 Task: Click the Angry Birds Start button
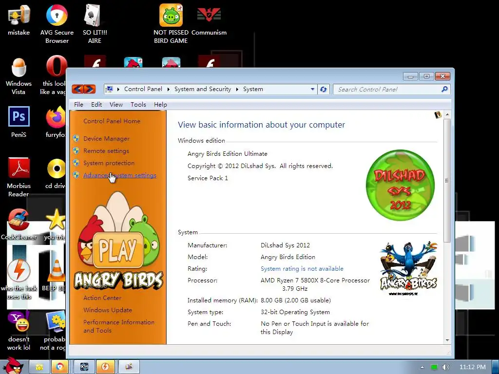click(13, 366)
